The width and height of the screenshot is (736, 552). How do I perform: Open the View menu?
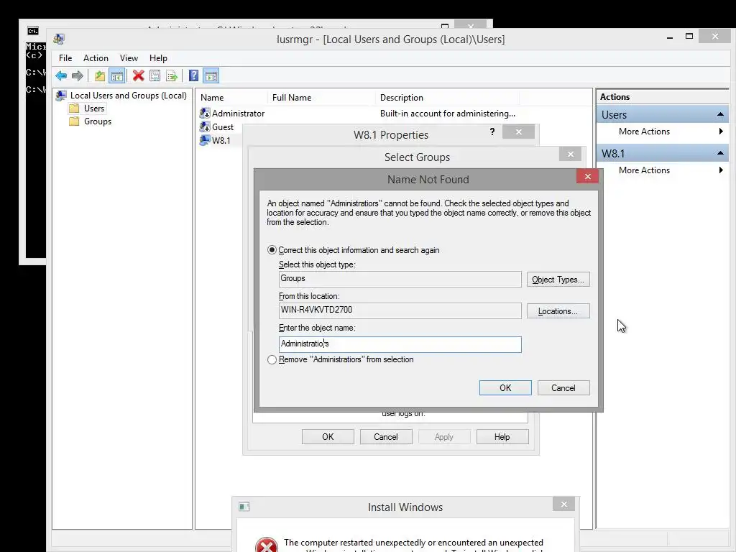[129, 58]
